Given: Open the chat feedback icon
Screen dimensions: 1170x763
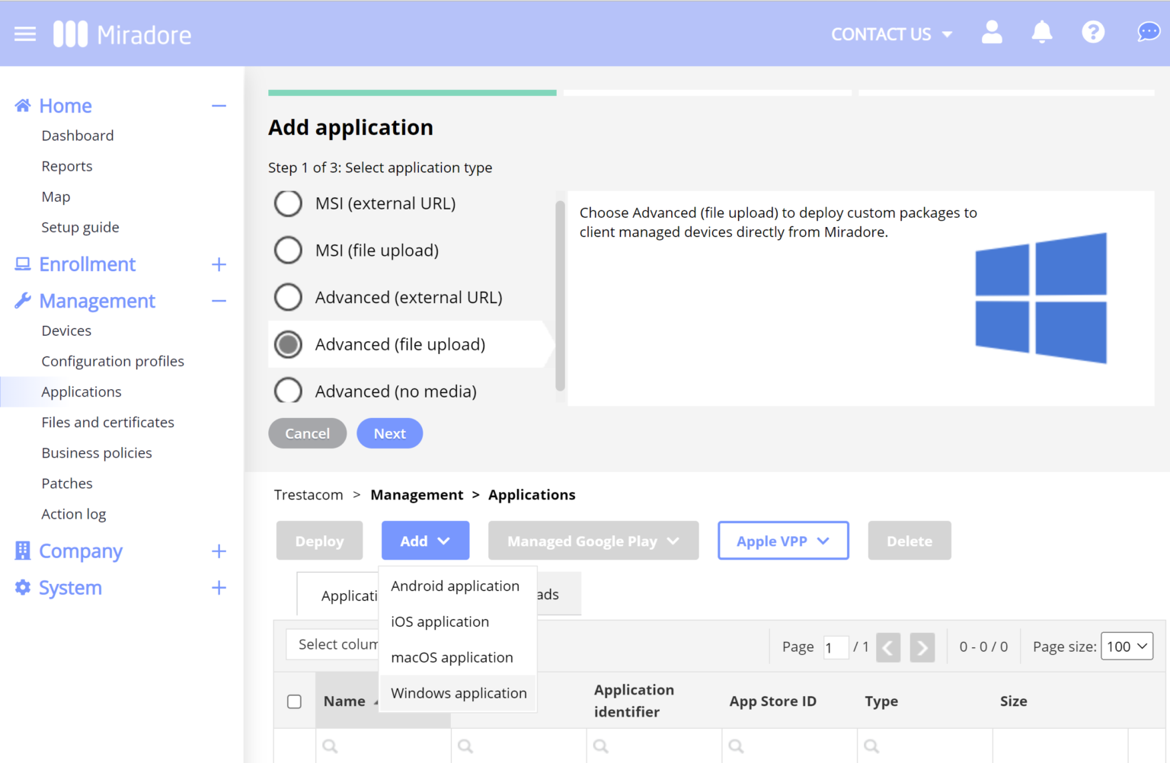Looking at the screenshot, I should (1148, 32).
